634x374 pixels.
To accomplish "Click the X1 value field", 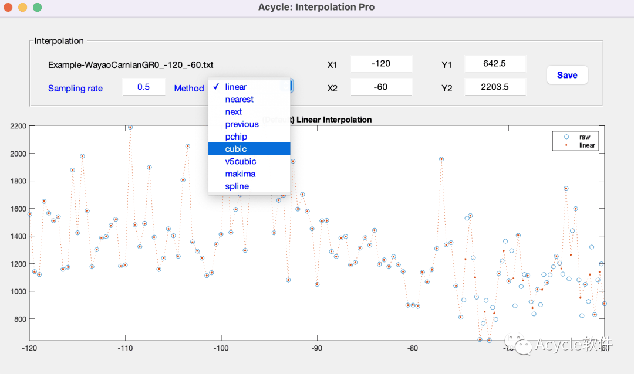I will [381, 64].
